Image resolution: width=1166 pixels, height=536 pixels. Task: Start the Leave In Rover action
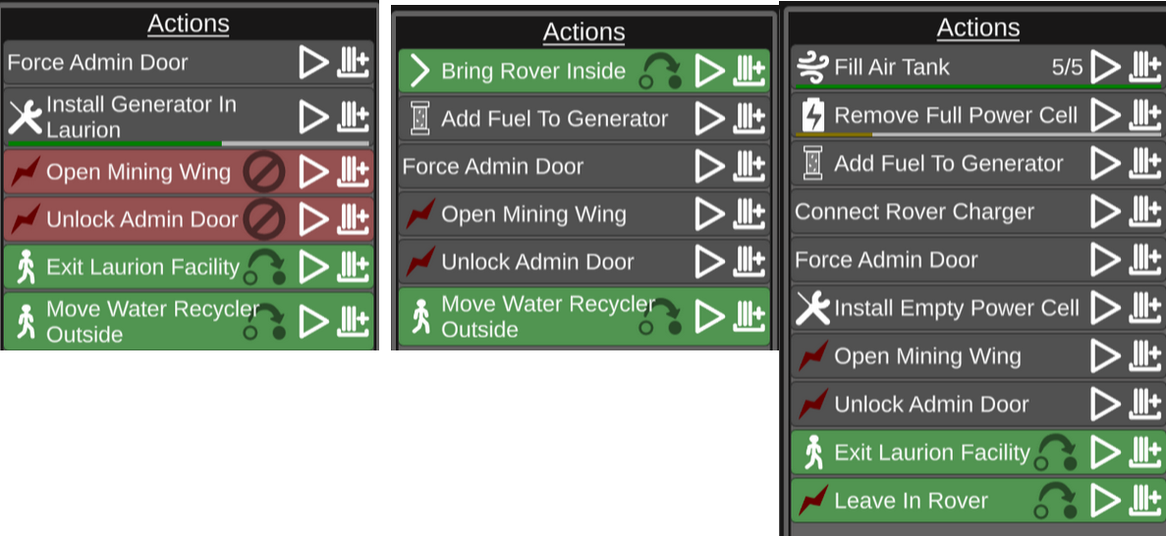[1105, 501]
